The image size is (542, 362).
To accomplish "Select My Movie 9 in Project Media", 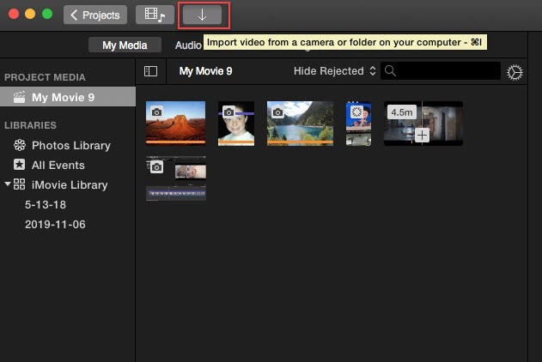I will [x=68, y=97].
